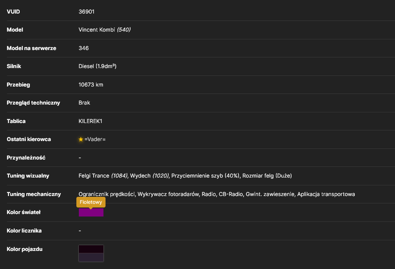Viewport: 395px width, 269px height.
Task: Click Gwint. zawieszenie tuning entry
Action: tap(270, 194)
